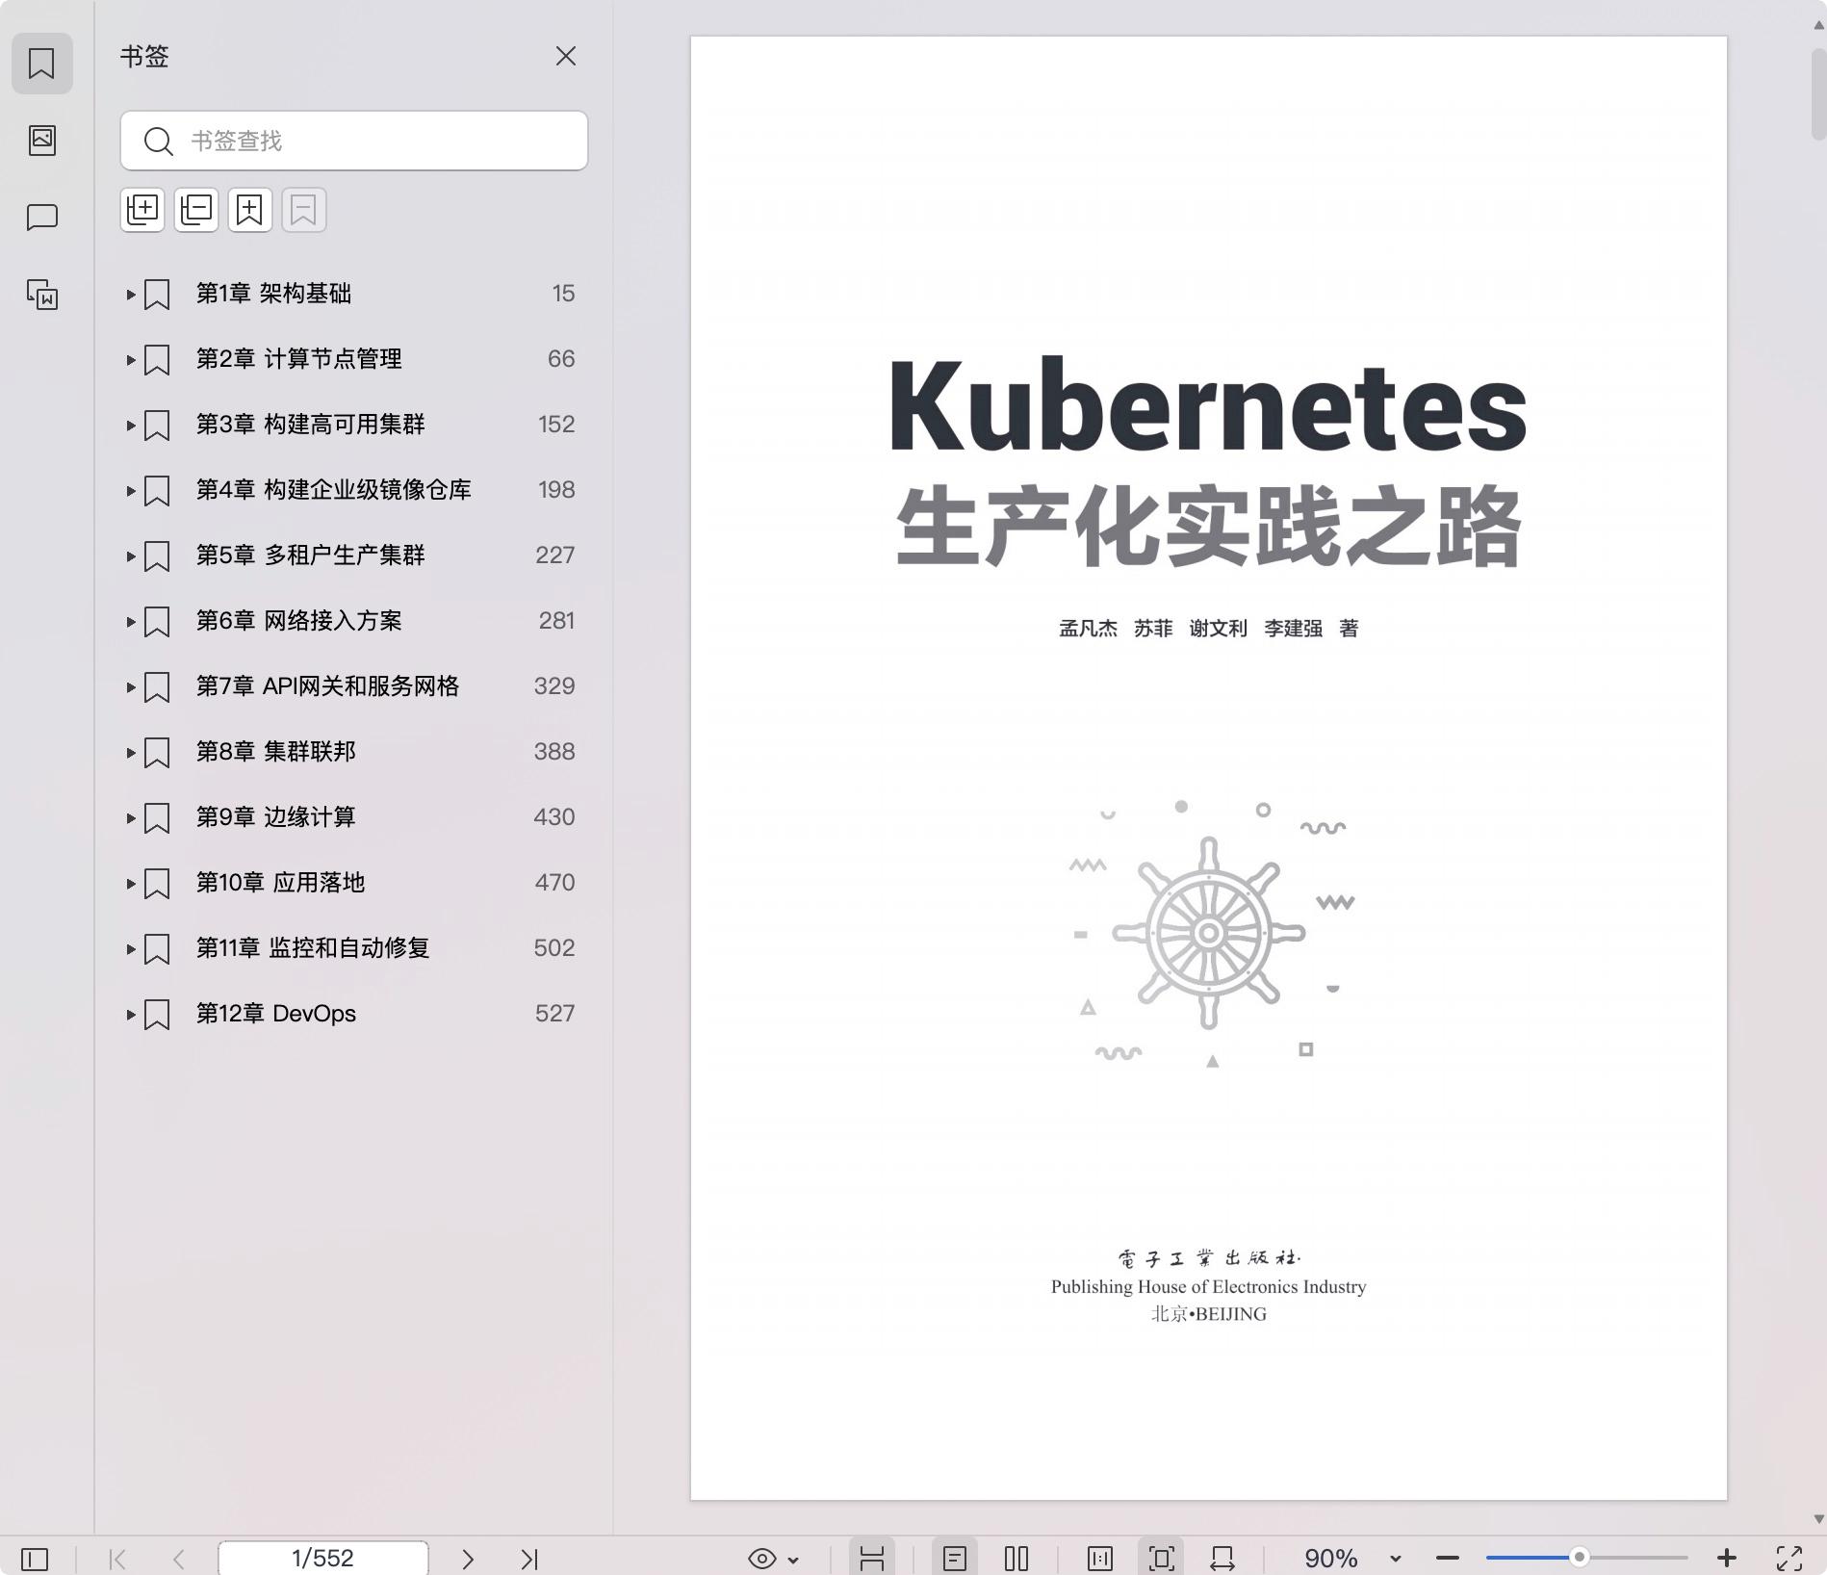Toggle continuous scrolling mode
1827x1575 pixels.
coord(872,1559)
